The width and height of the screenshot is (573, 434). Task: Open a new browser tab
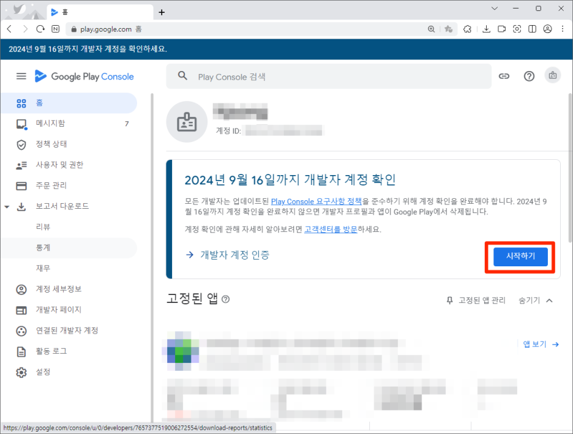(162, 12)
